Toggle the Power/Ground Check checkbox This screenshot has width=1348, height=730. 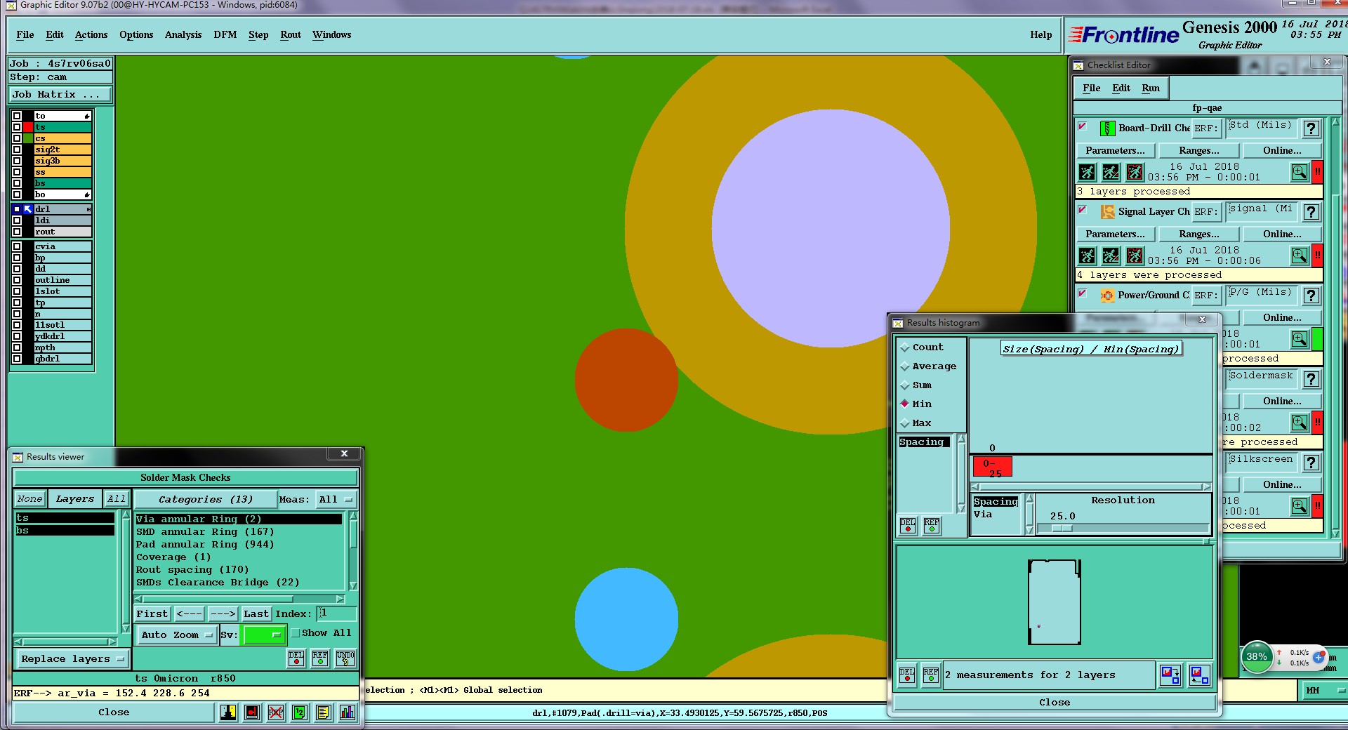[x=1083, y=293]
